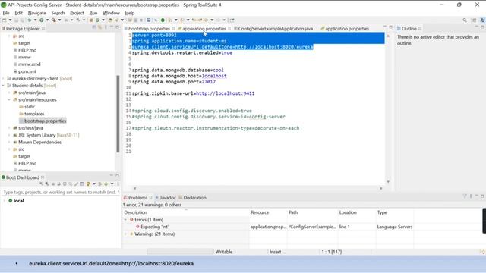Expand the Warnings (21 items) group
The width and height of the screenshot is (486, 273).
126,234
